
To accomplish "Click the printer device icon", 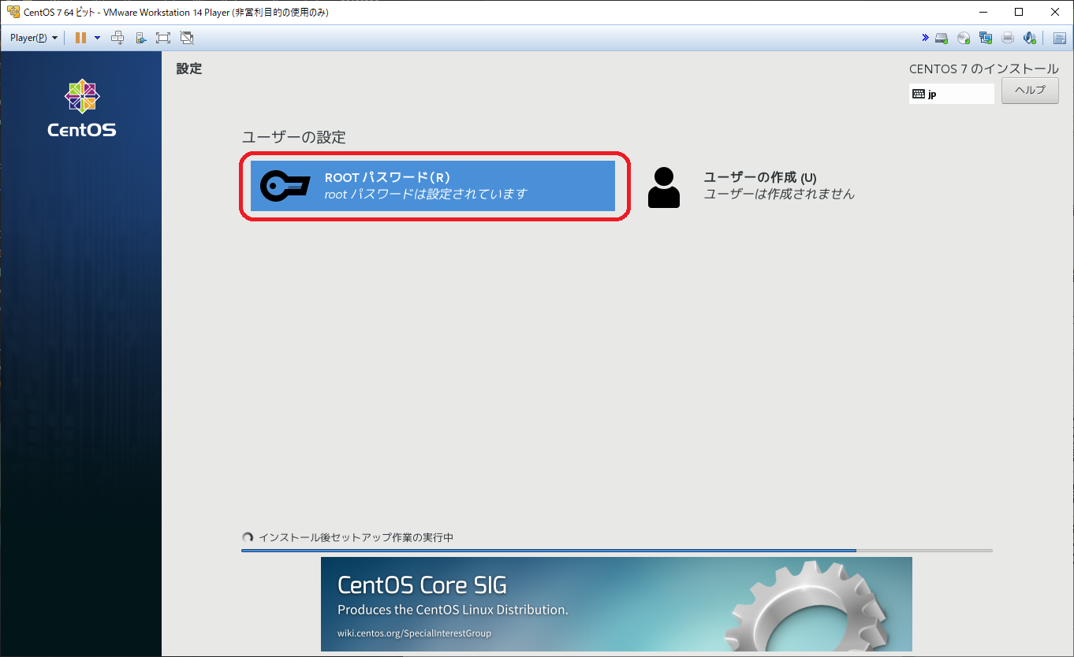I will click(x=1008, y=38).
